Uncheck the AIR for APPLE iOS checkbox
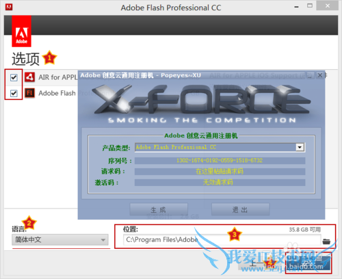Image resolution: width=342 pixels, height=279 pixels. point(14,77)
